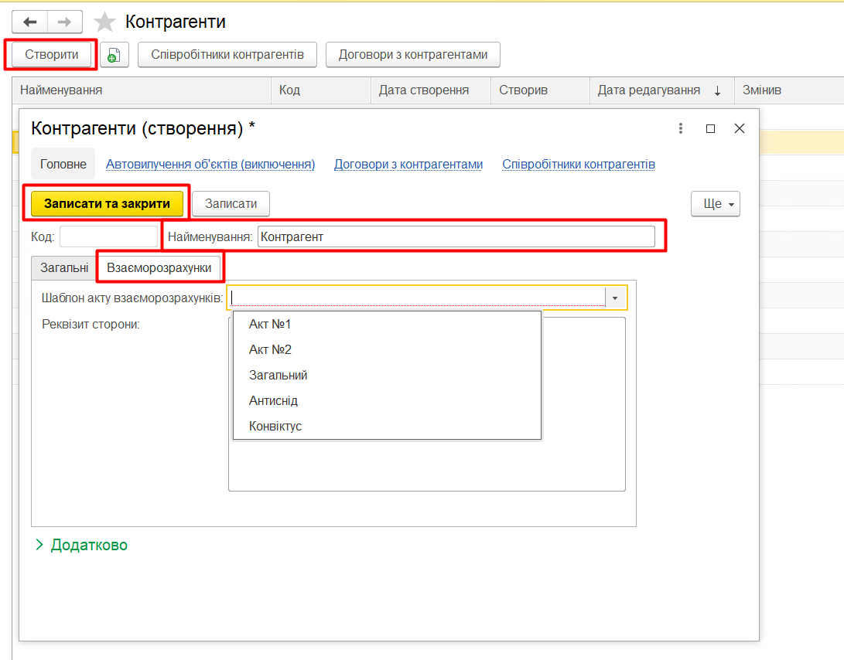Open the three-dot menu in dialog header

coord(681,128)
